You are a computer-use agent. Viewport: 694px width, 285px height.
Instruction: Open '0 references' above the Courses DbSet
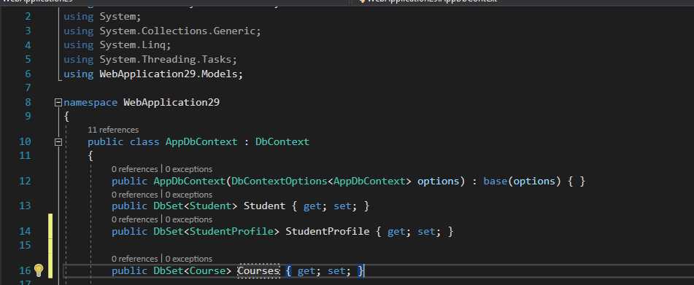click(x=134, y=259)
